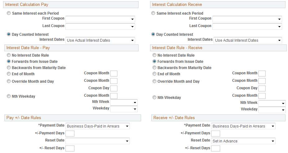Choose No Interest Date Rule for Pay
The width and height of the screenshot is (288, 153).
coord(9,55)
